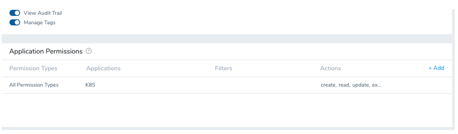Click the Filters column header
458x134 pixels.
pos(223,68)
